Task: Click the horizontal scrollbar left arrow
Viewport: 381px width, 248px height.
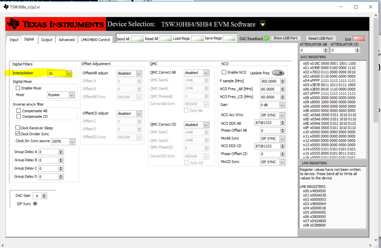Action: pos(3,245)
